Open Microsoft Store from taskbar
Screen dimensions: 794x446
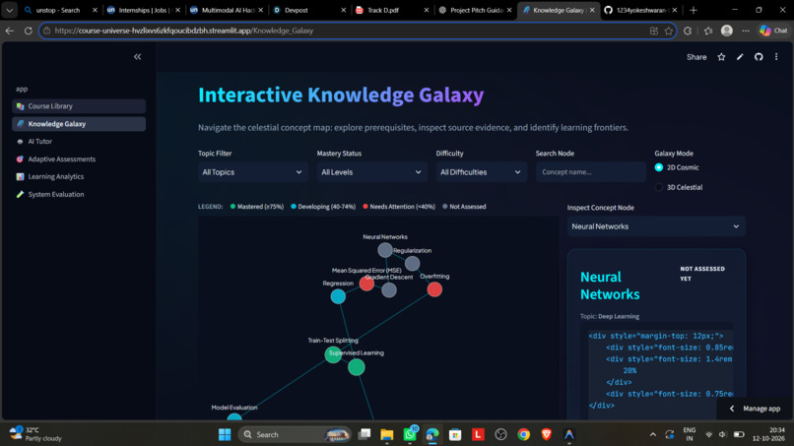coord(455,434)
